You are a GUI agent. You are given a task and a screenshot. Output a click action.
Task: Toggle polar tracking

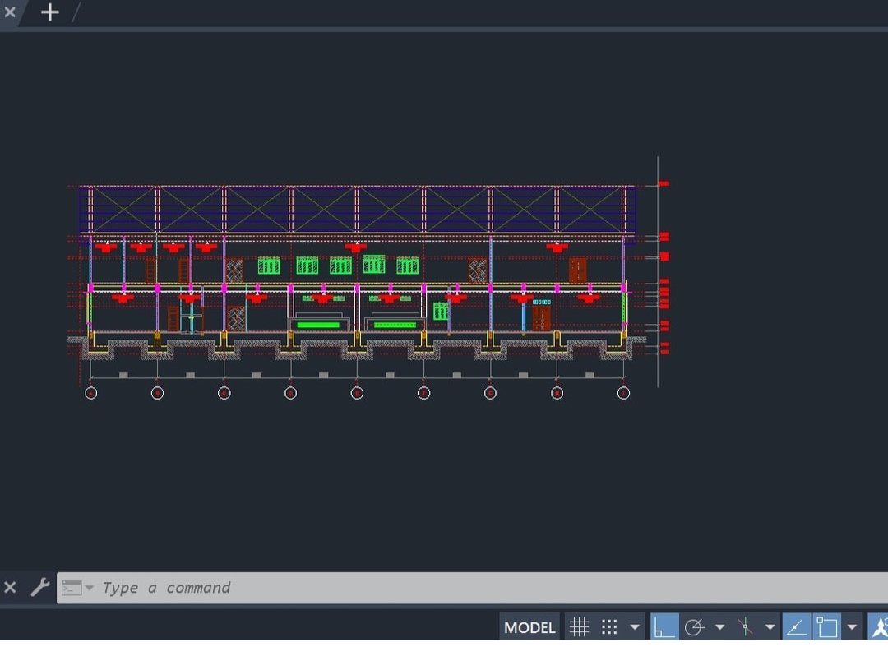694,626
